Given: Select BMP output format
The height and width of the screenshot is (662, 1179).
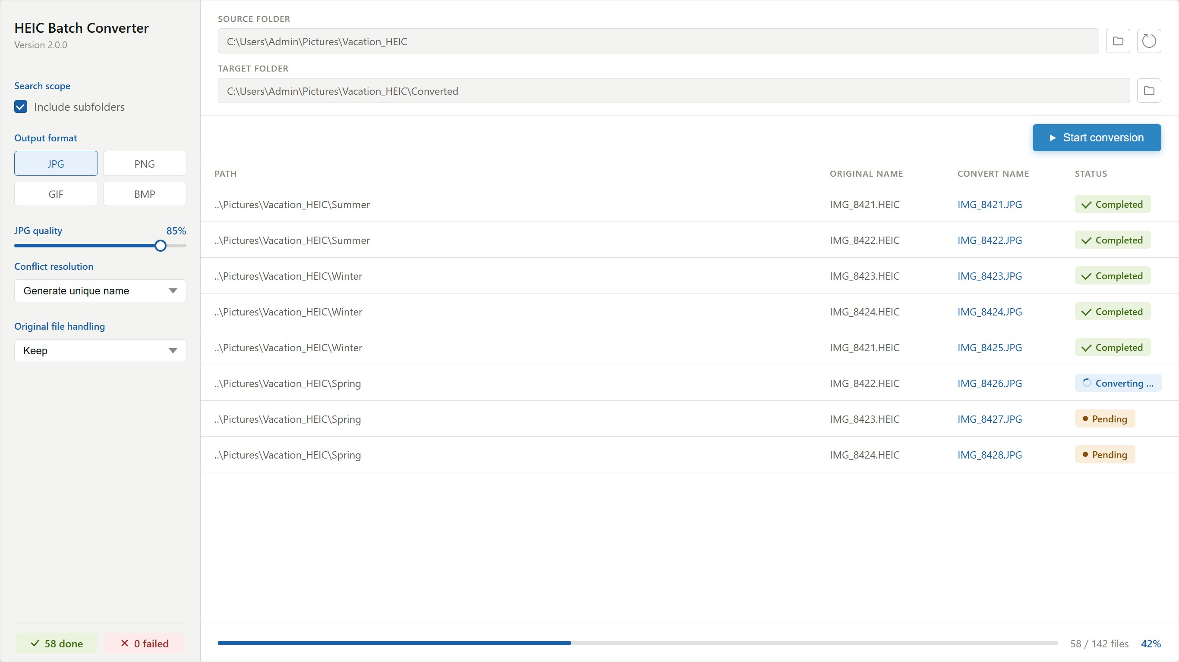Looking at the screenshot, I should tap(145, 194).
